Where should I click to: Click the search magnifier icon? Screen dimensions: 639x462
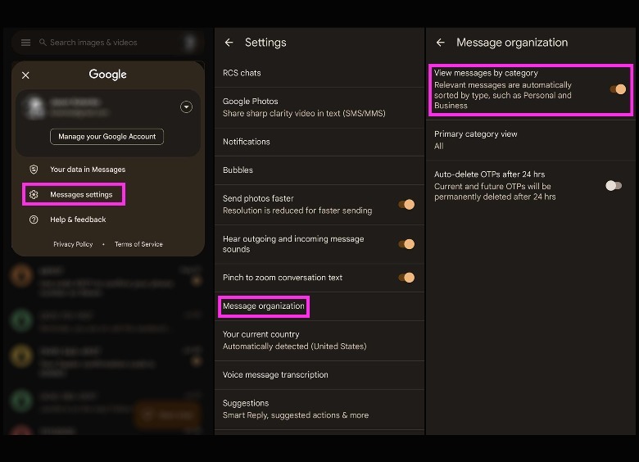pos(43,43)
